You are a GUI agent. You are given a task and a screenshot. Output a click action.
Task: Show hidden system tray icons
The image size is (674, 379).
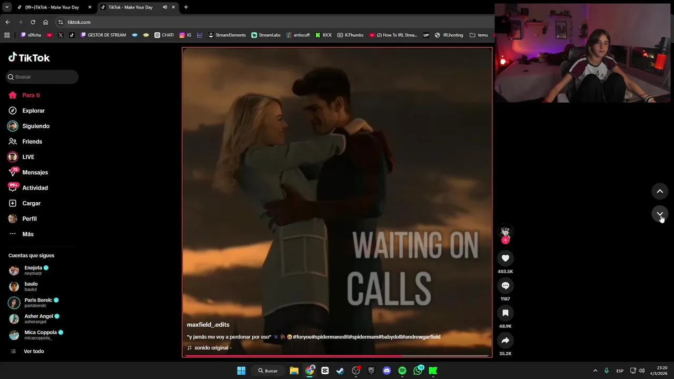tap(595, 371)
